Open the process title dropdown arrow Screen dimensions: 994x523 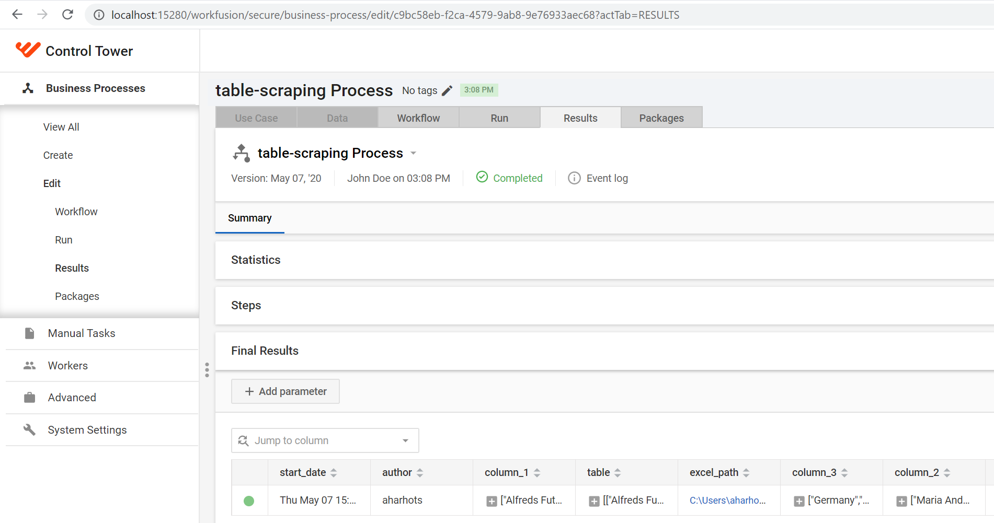click(x=413, y=153)
